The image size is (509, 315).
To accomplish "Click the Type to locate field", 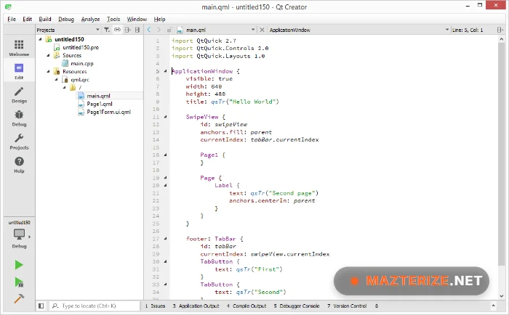I will coord(95,306).
